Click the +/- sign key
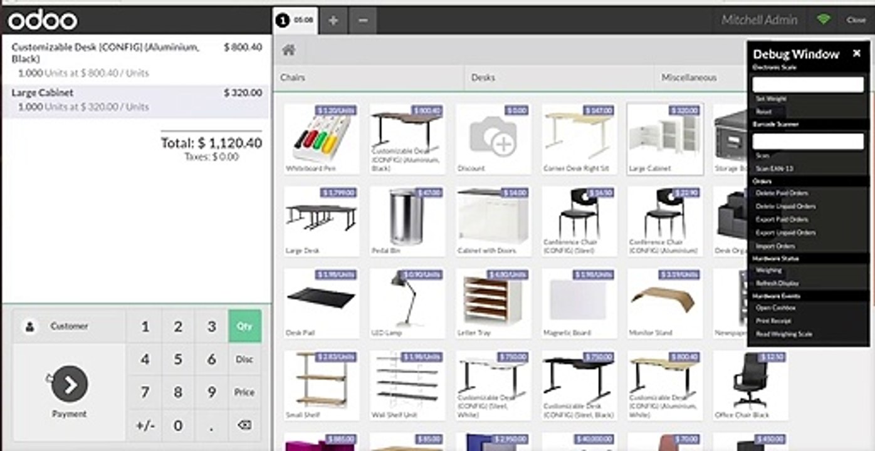Screen dimensions: 875x451 145,425
